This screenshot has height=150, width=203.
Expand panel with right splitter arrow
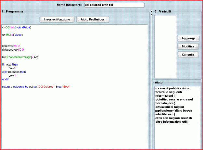[151, 15]
